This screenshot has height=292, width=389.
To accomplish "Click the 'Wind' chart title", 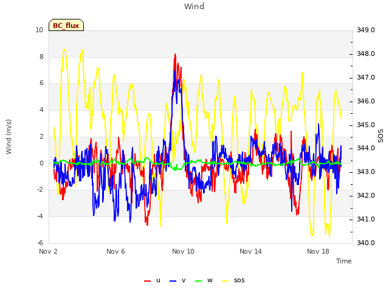I will tap(194, 6).
